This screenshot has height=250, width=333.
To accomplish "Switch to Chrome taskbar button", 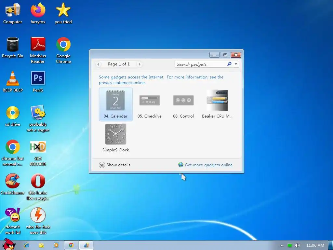I will point(71,245).
